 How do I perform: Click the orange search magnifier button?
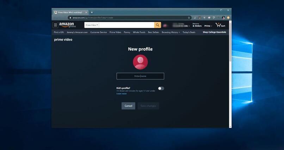(x=158, y=25)
